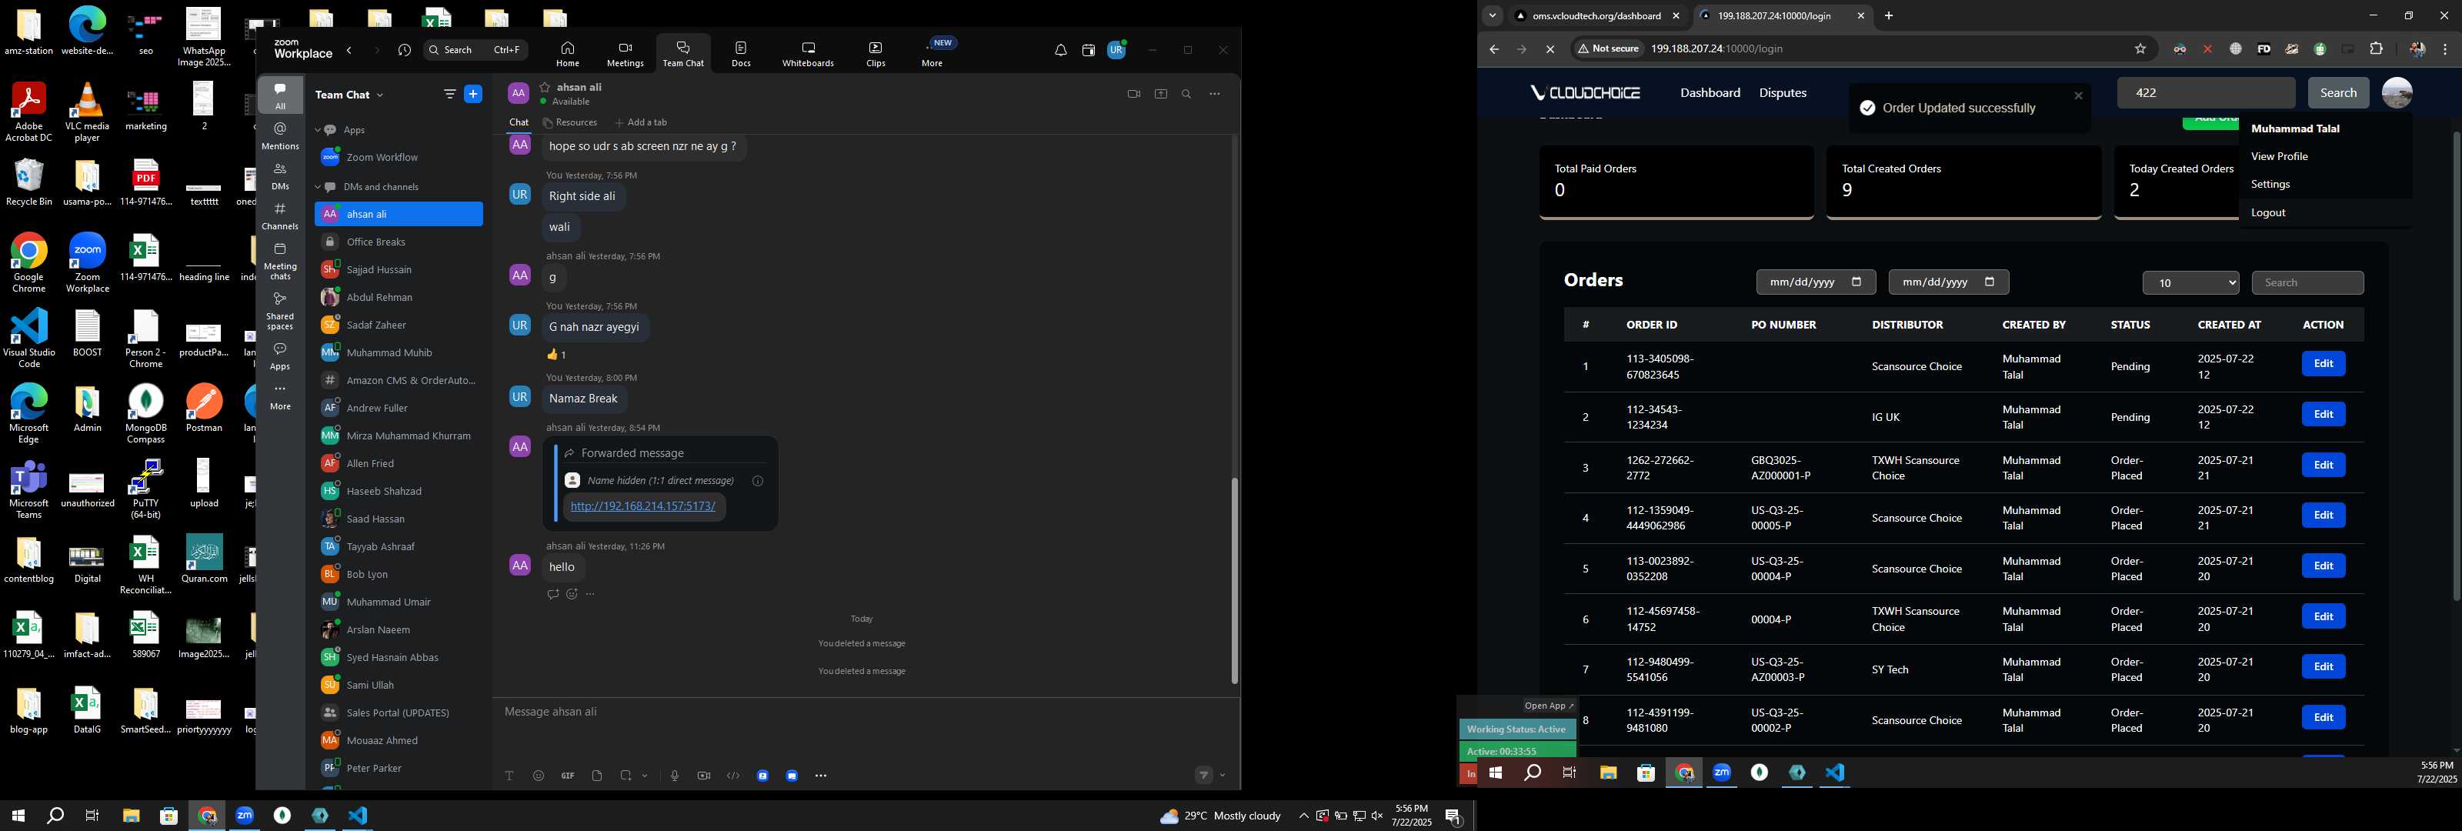The height and width of the screenshot is (831, 2462).
Task: Open the Meetings tab in Zoom
Action: pyautogui.click(x=625, y=54)
